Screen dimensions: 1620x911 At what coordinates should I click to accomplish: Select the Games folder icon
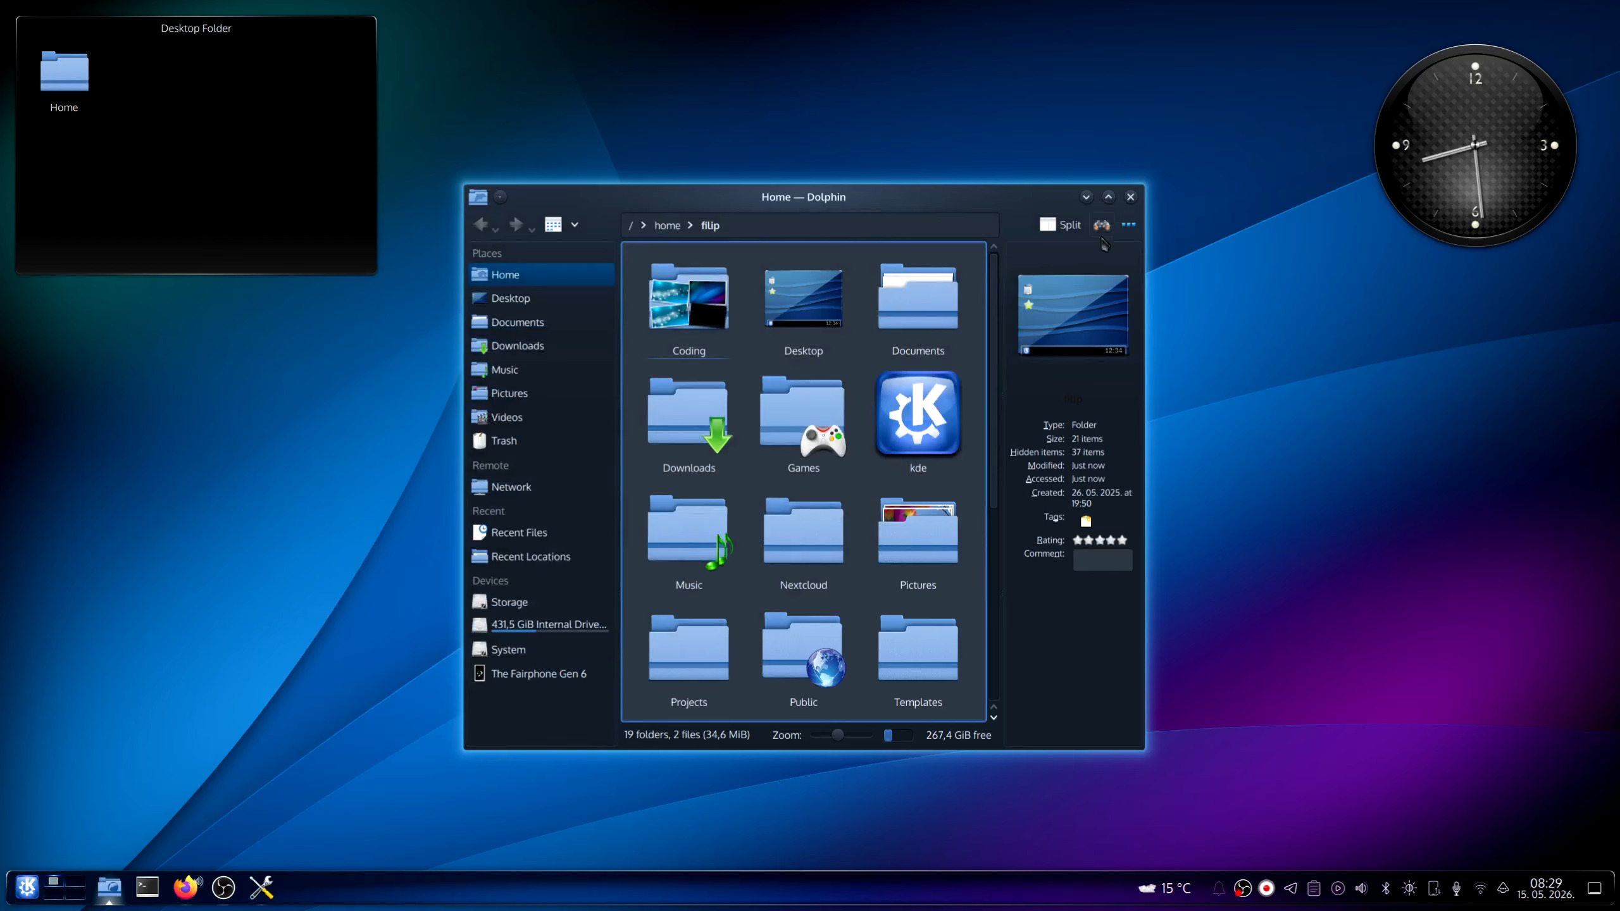pyautogui.click(x=803, y=416)
